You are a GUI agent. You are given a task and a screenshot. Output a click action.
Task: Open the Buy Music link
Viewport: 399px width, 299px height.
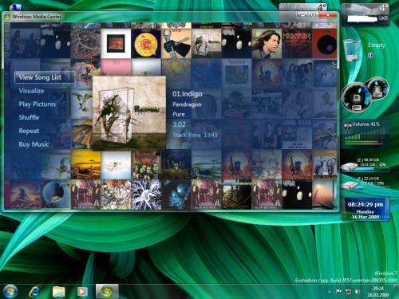click(34, 144)
